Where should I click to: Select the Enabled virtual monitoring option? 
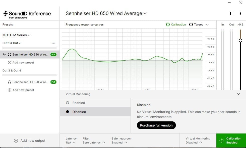pos(95,103)
